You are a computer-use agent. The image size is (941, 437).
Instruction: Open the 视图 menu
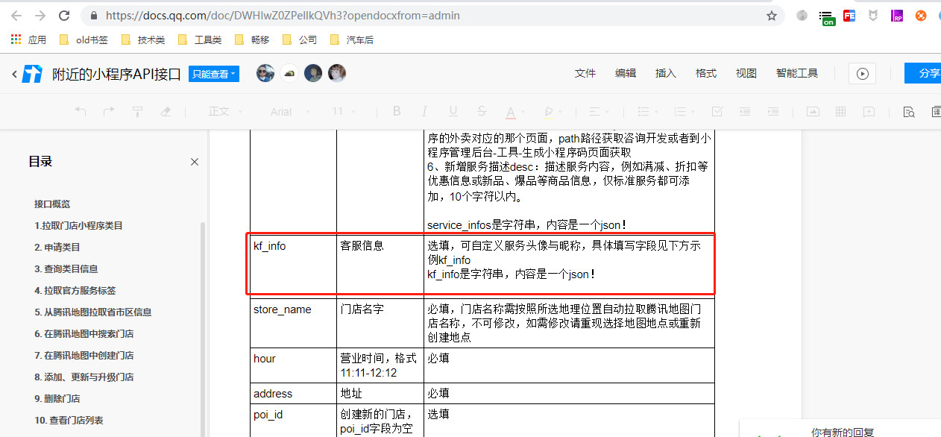point(746,73)
